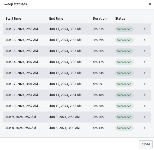Select start time Jun 13, 2024, 2:57 AM
This screenshot has height=150, width=154.
22,73
